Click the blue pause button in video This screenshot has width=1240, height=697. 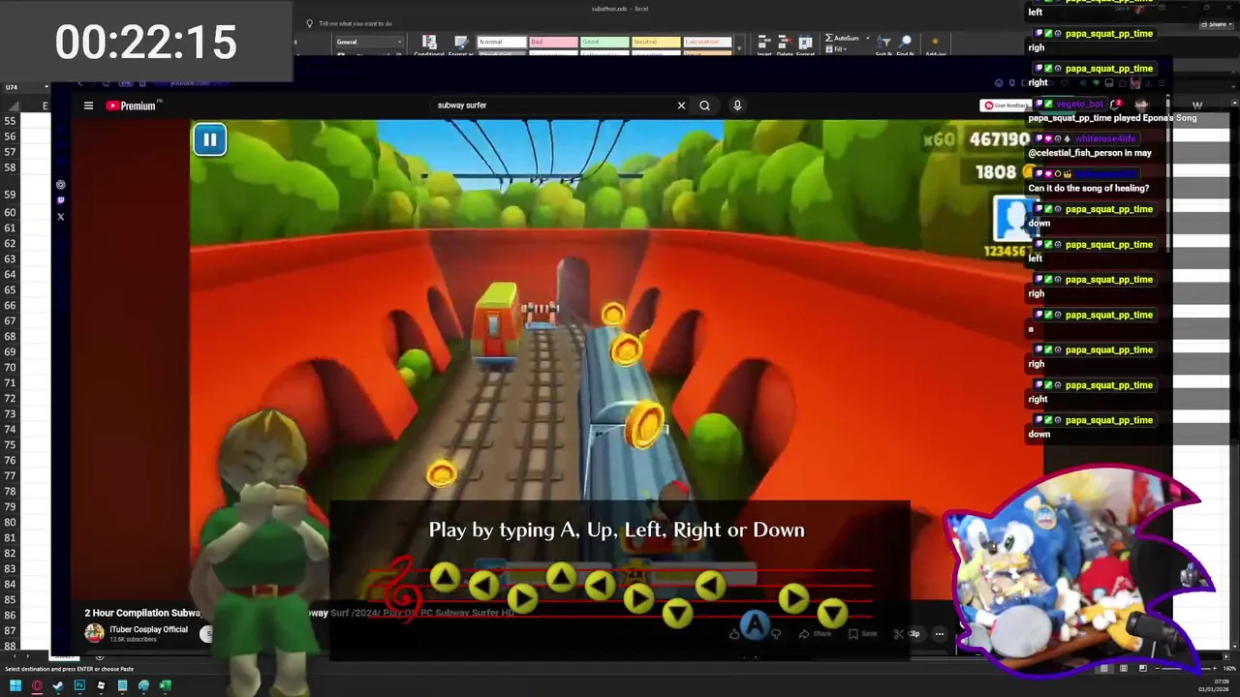coord(209,139)
